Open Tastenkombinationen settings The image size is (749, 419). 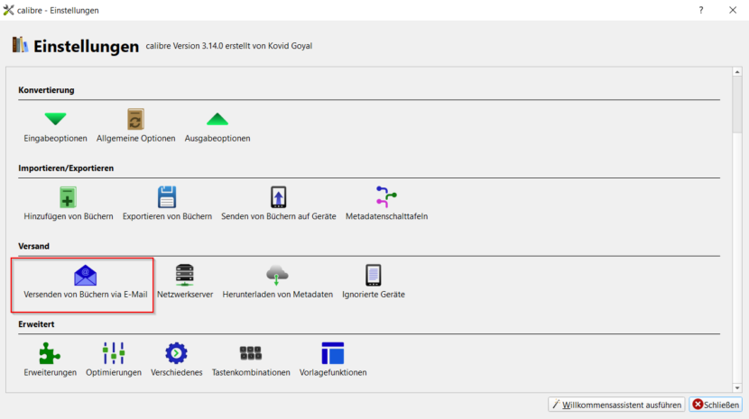pyautogui.click(x=251, y=360)
